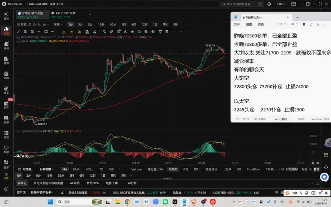Viewport: 331px width, 207px height.
Task: Open the notification bell in AiCoin title bar
Action: (x=269, y=4)
